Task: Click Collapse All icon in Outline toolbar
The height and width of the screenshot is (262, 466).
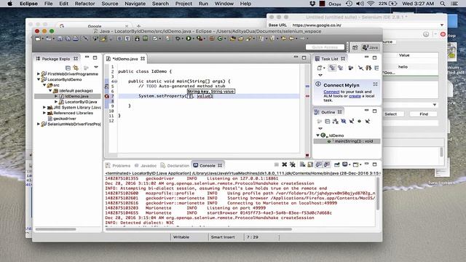Action: tap(327, 122)
